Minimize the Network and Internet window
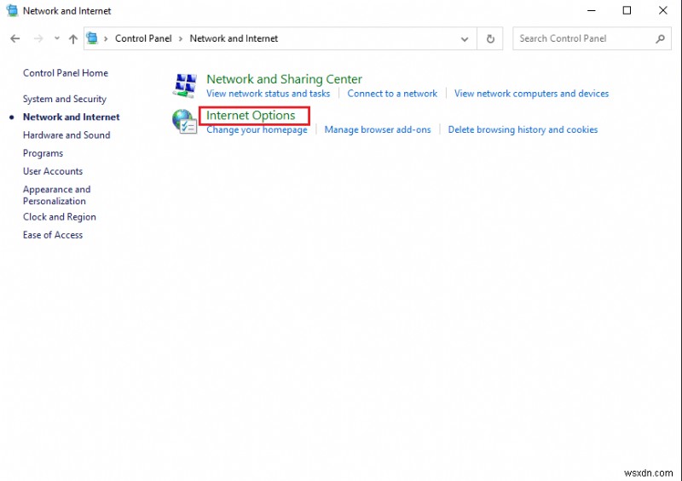 (x=591, y=10)
